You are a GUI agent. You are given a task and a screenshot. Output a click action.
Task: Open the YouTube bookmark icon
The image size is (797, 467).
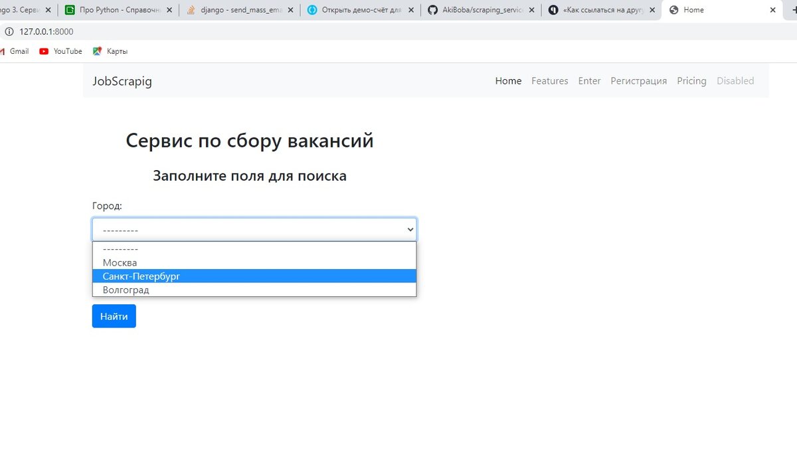coord(44,51)
